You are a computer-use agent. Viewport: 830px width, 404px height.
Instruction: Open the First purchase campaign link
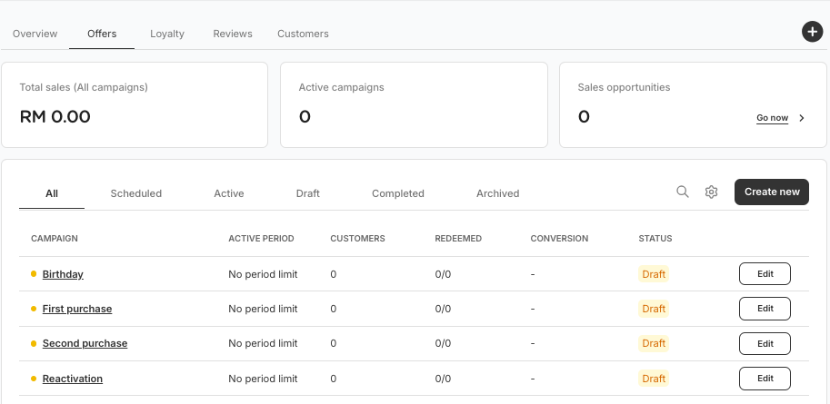coord(77,309)
